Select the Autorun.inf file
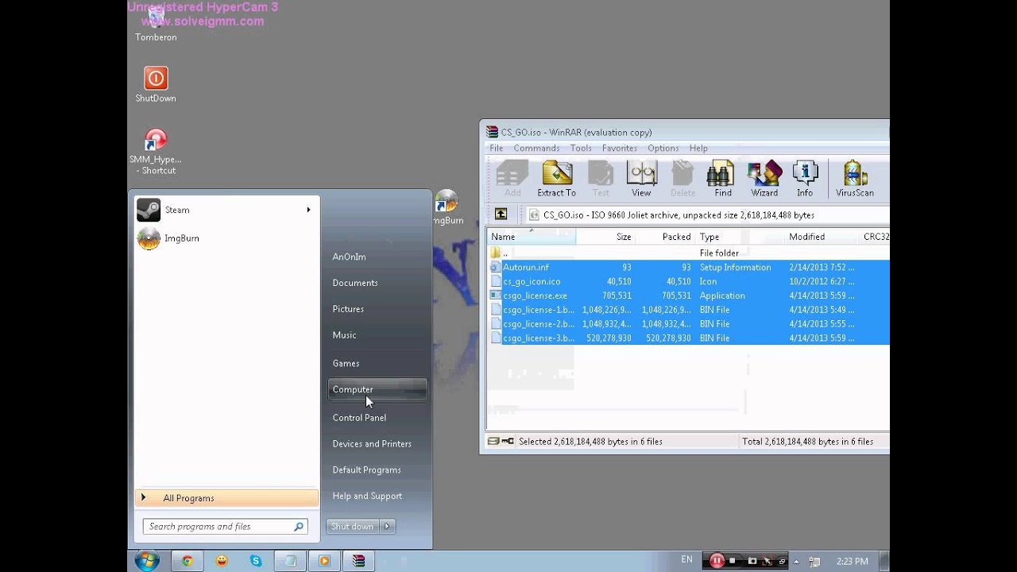1017x572 pixels. pyautogui.click(x=688, y=267)
